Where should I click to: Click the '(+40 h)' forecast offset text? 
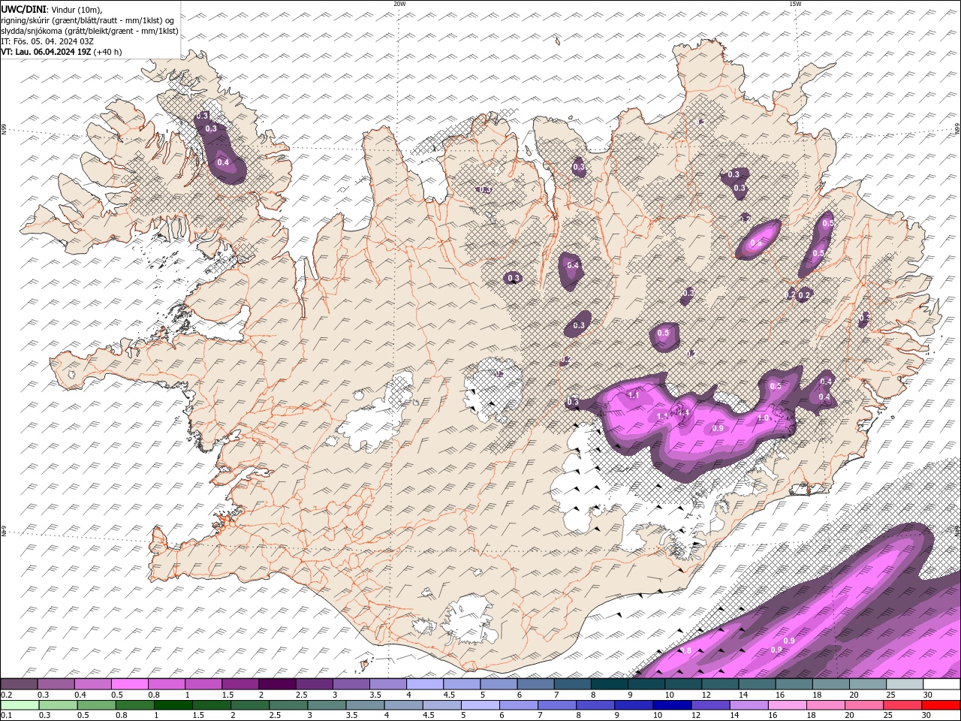(x=107, y=52)
